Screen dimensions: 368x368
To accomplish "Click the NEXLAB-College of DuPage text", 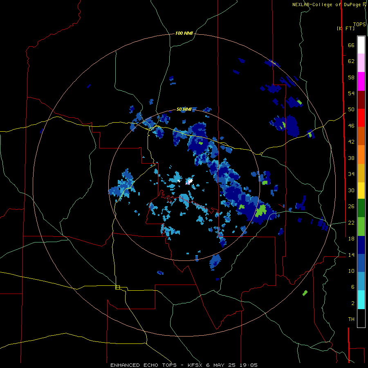I will point(328,4).
